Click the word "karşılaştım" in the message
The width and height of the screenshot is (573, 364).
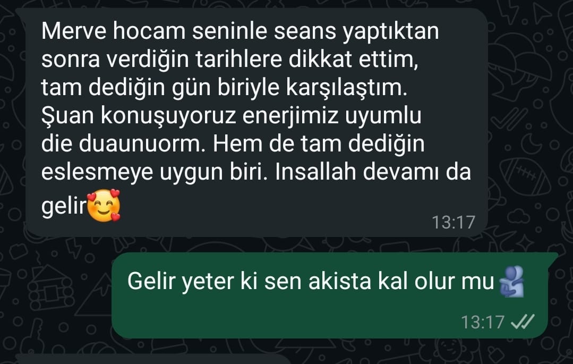[x=346, y=88]
